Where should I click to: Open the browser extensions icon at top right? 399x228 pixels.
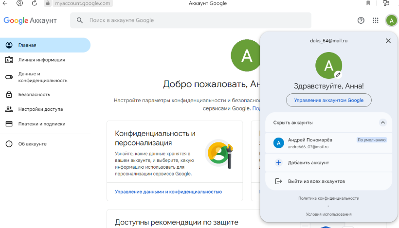click(x=386, y=3)
